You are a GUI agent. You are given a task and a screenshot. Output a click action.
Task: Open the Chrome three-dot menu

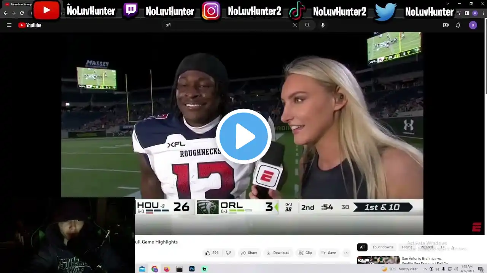point(483,13)
